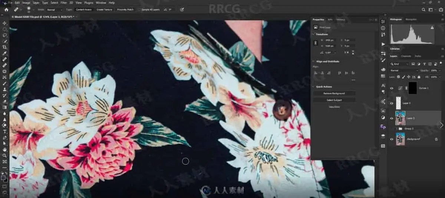Hide the selected Layer 3

392,118
